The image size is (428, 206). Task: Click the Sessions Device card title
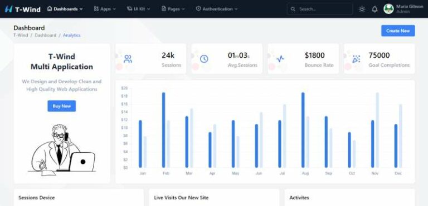pyautogui.click(x=37, y=198)
